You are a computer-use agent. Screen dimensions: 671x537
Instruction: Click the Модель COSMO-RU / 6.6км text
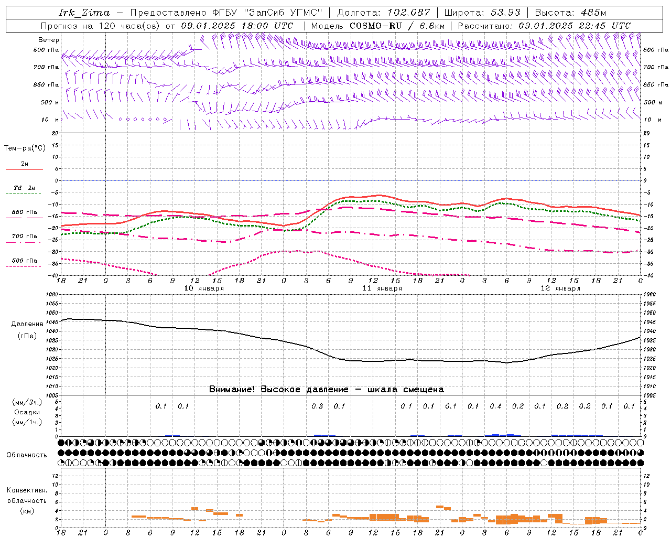point(378,26)
